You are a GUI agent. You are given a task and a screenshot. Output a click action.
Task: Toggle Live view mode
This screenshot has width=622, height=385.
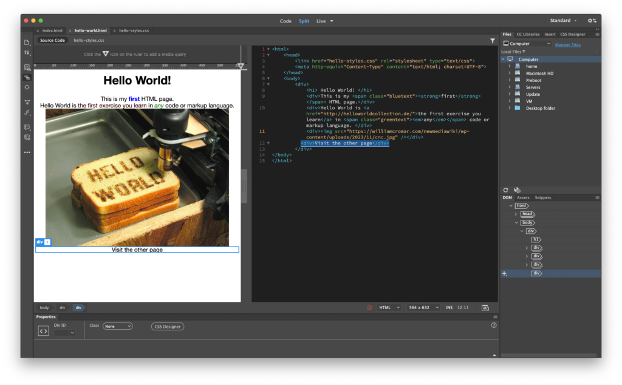(x=321, y=21)
